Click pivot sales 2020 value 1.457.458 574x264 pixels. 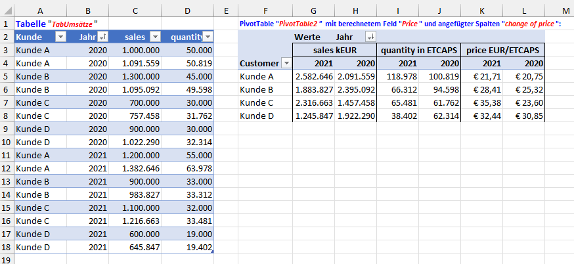(356, 103)
